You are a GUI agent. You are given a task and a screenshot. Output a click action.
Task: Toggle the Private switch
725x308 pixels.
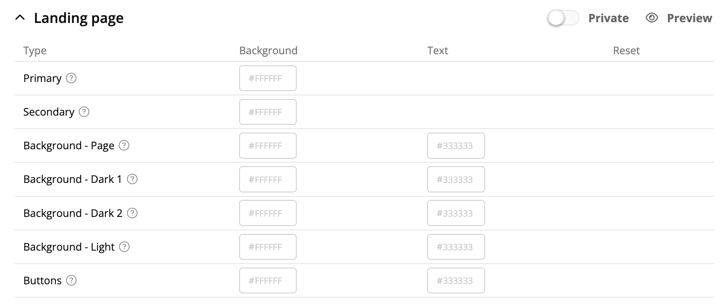pyautogui.click(x=562, y=18)
